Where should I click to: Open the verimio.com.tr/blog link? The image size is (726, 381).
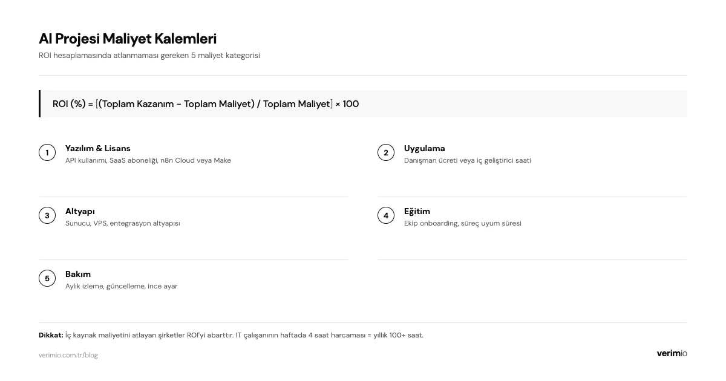[x=68, y=355]
